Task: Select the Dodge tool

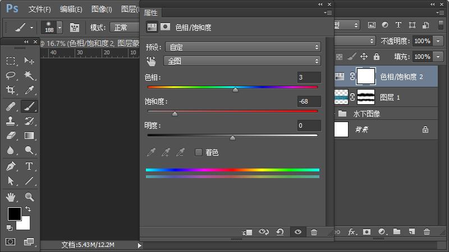Action: [29, 150]
